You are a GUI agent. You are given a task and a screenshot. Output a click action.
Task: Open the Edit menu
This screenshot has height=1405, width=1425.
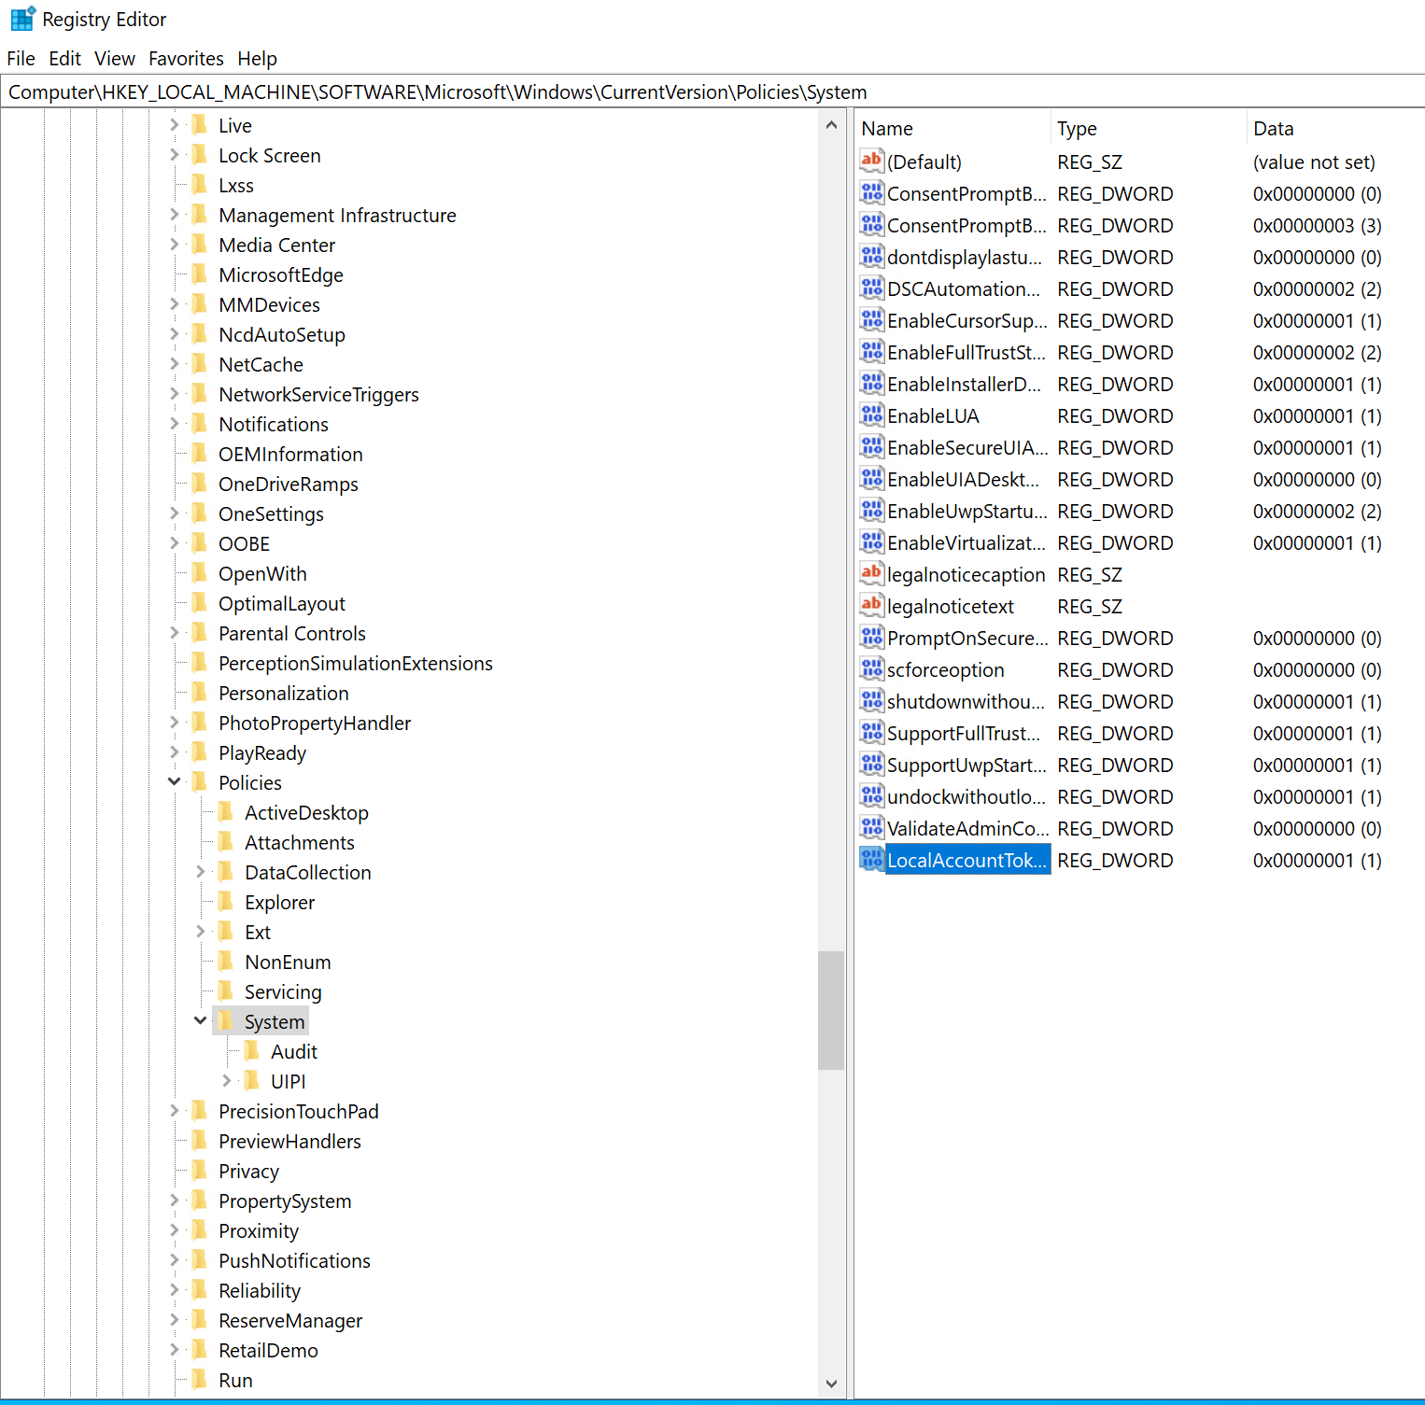pyautogui.click(x=64, y=58)
